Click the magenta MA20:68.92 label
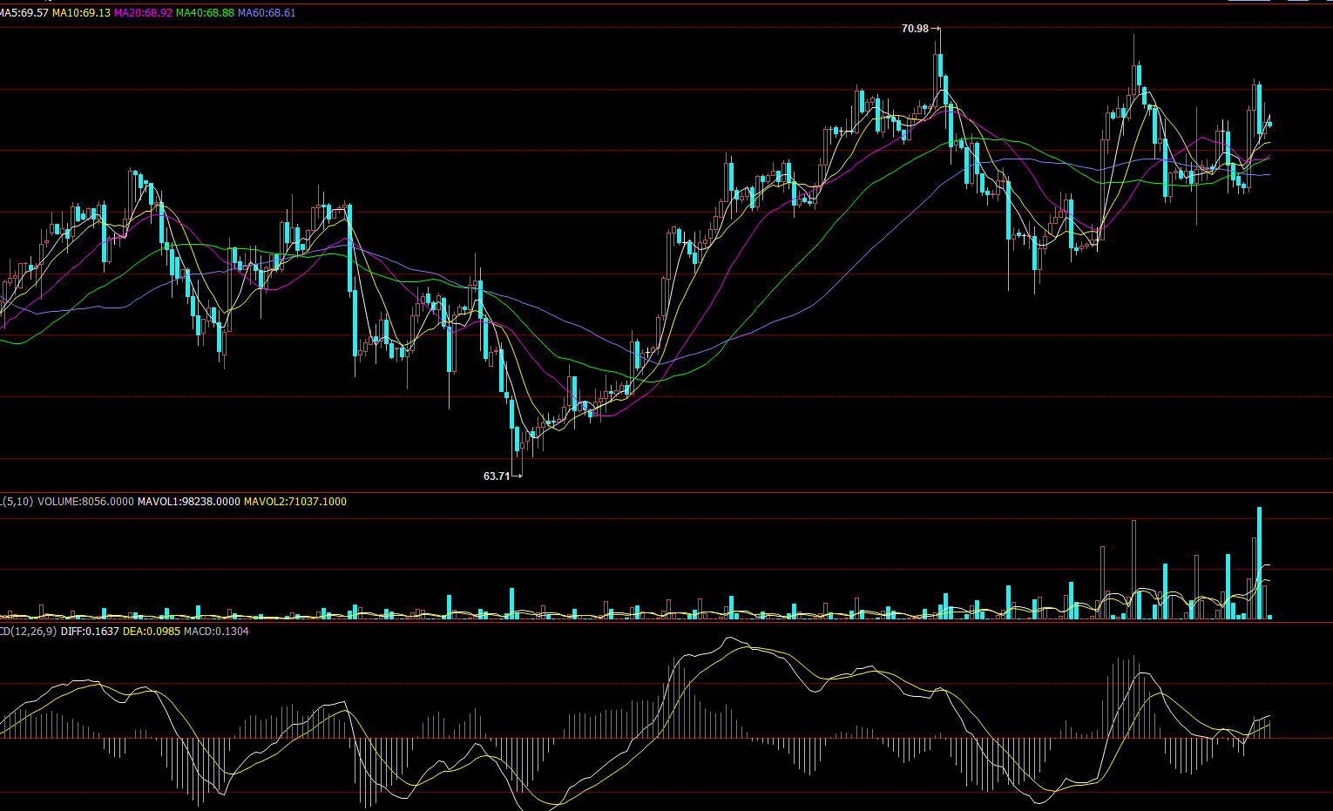The image size is (1333, 811). pos(143,13)
